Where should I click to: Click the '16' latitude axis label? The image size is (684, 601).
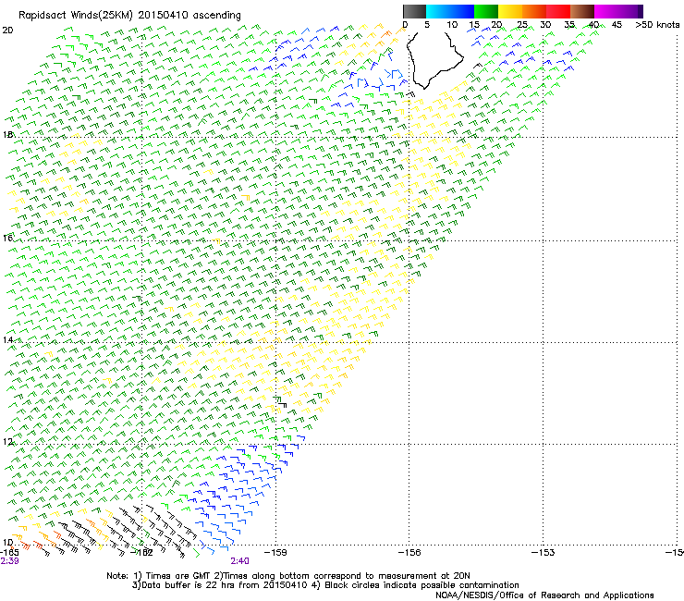pyautogui.click(x=7, y=238)
